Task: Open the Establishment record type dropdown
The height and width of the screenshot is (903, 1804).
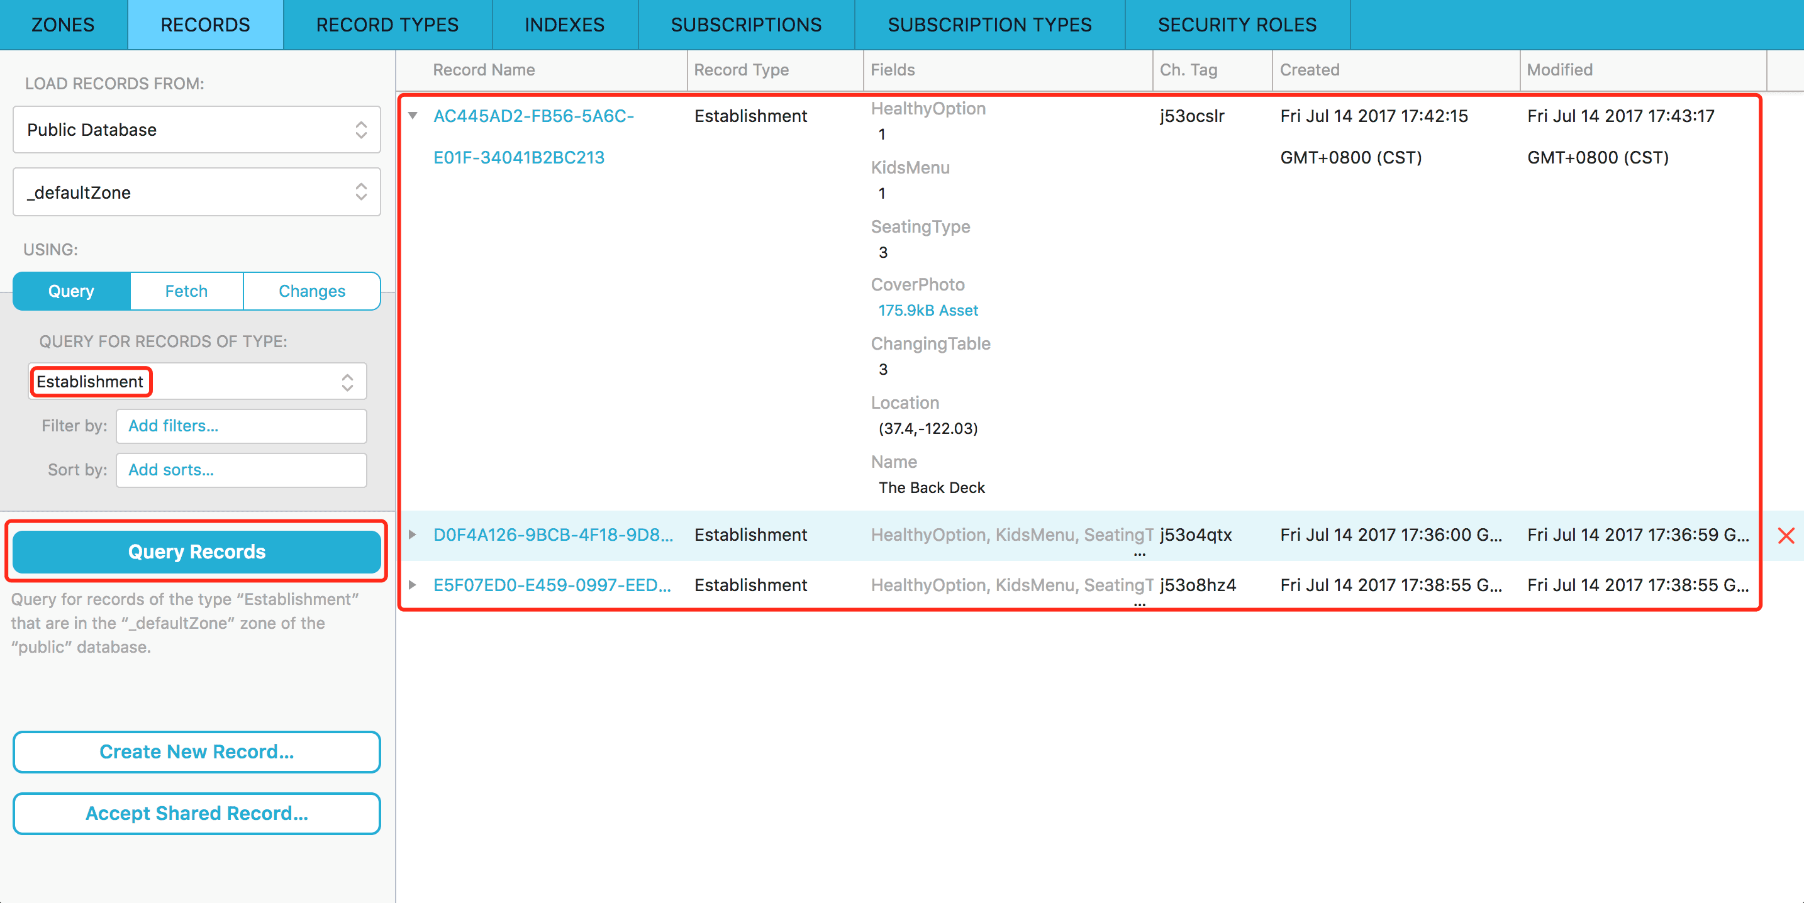Action: click(x=196, y=382)
